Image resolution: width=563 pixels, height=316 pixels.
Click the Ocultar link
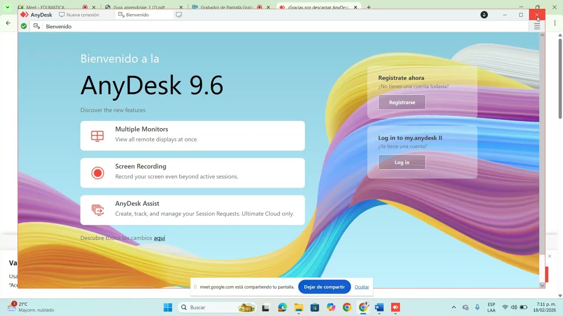(x=362, y=287)
